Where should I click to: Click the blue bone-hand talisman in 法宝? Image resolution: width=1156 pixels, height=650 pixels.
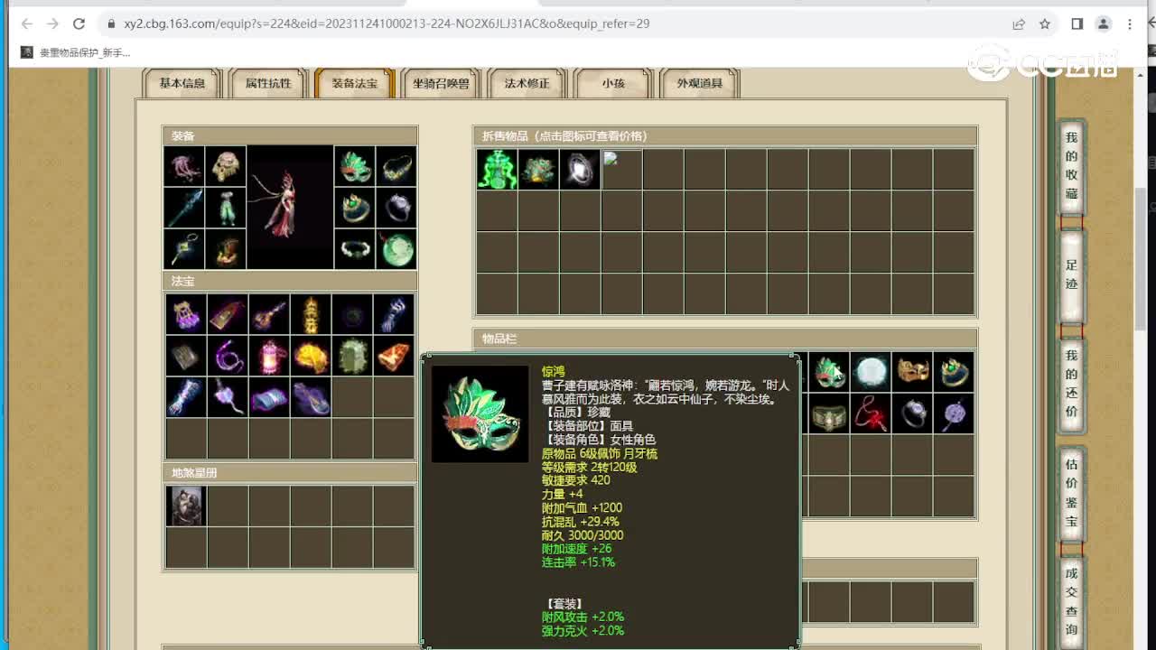coord(186,397)
